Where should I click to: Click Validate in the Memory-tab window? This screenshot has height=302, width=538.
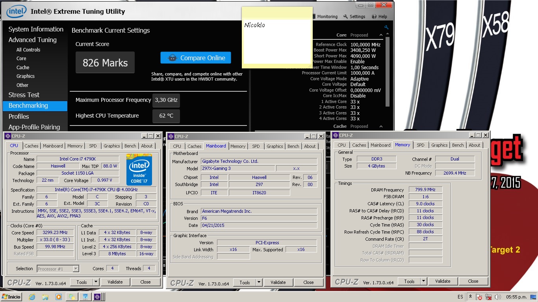(443, 281)
